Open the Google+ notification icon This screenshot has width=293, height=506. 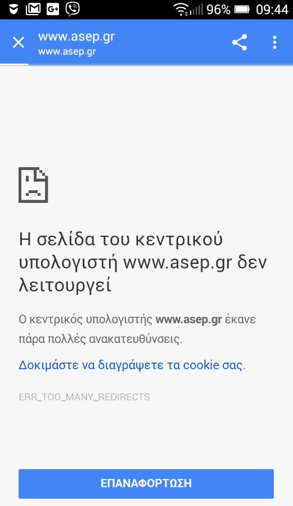[x=52, y=9]
